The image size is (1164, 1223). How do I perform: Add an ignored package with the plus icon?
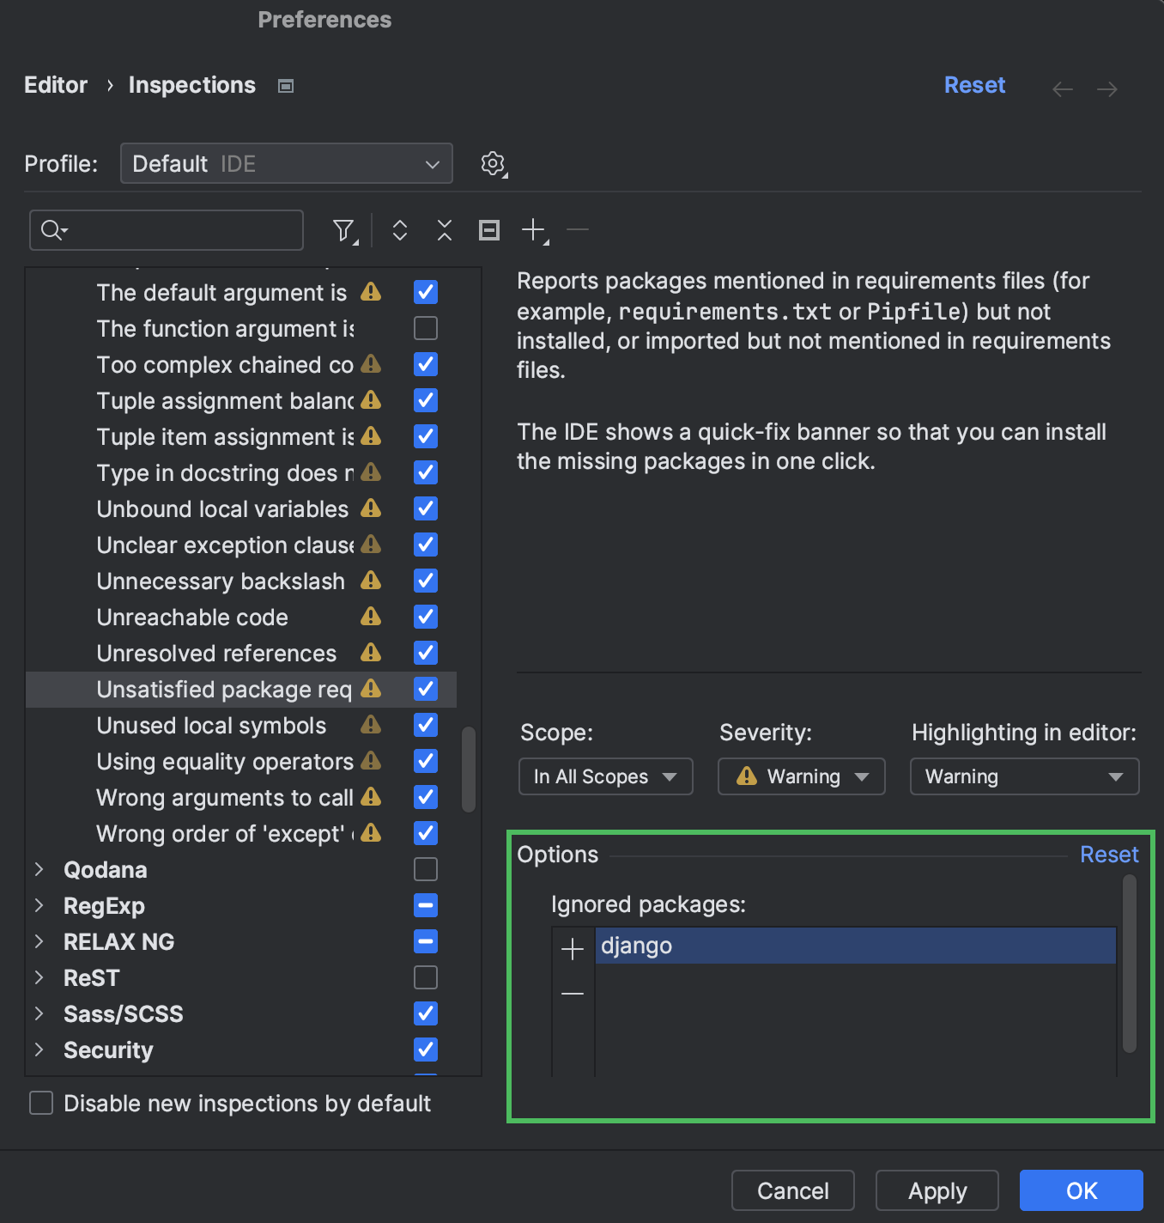click(x=572, y=948)
